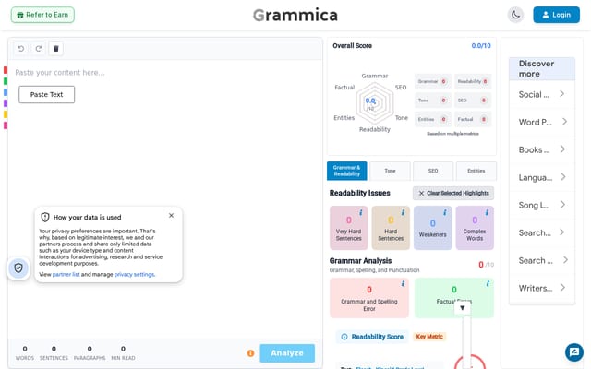
Task: Click the Login button
Action: 556,15
